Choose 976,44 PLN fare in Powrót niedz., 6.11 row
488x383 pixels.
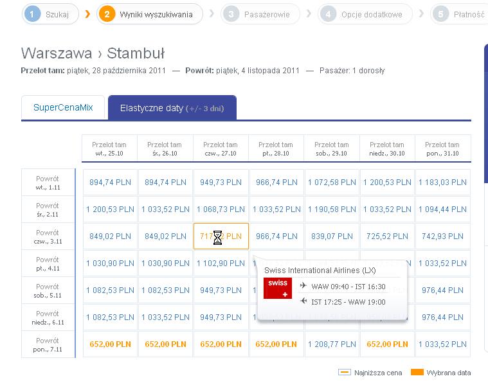pyautogui.click(x=442, y=317)
